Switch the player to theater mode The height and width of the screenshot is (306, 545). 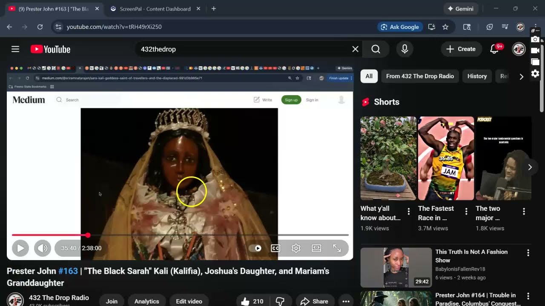point(316,248)
